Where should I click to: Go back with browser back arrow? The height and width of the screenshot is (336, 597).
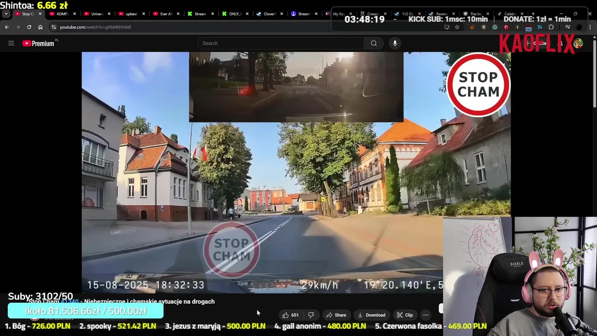7,27
